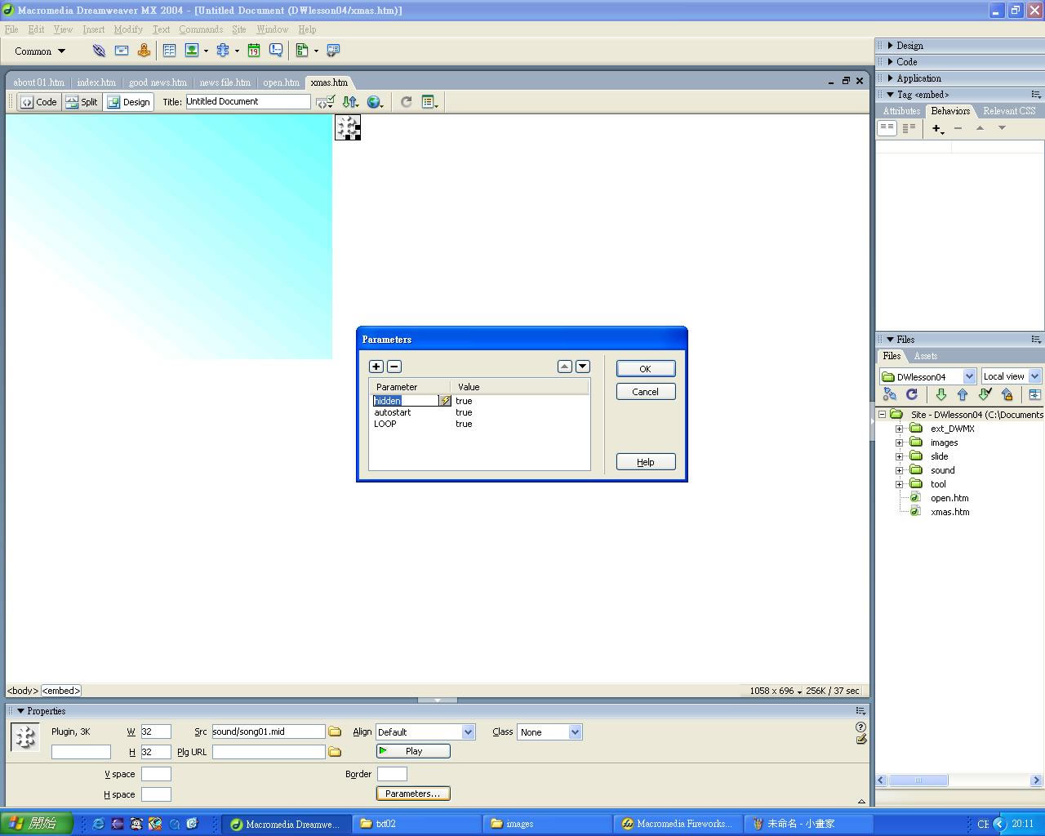The height and width of the screenshot is (836, 1045).
Task: Click the Src input field
Action: point(269,731)
